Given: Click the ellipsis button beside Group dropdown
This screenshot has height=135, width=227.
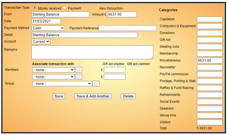Looking at the screenshot, I should (96, 84).
